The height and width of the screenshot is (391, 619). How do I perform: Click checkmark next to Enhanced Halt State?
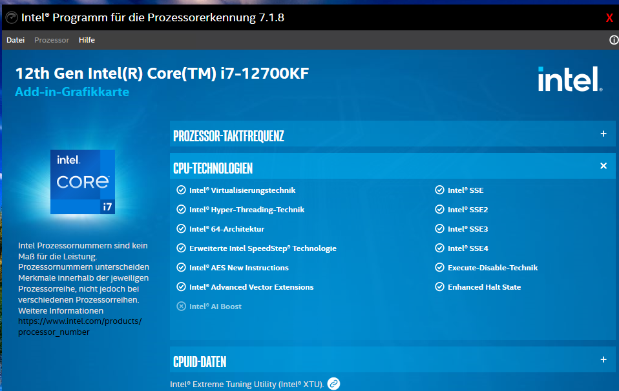coord(439,286)
